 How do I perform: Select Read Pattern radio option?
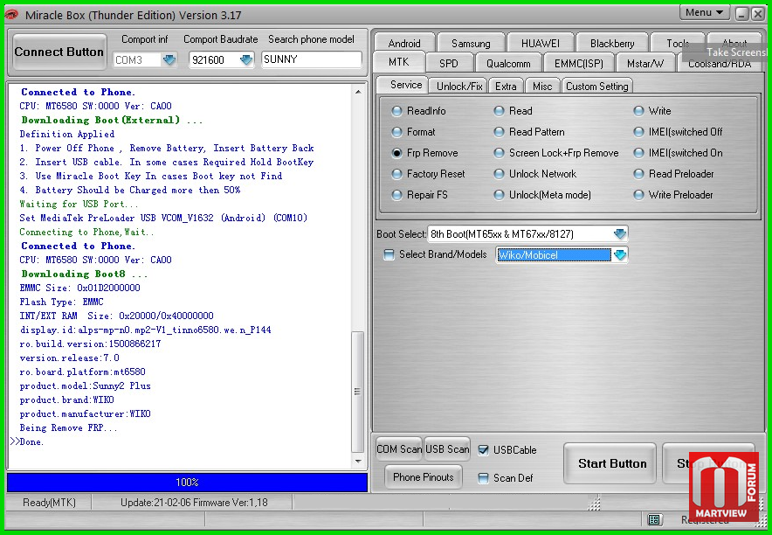(x=499, y=132)
